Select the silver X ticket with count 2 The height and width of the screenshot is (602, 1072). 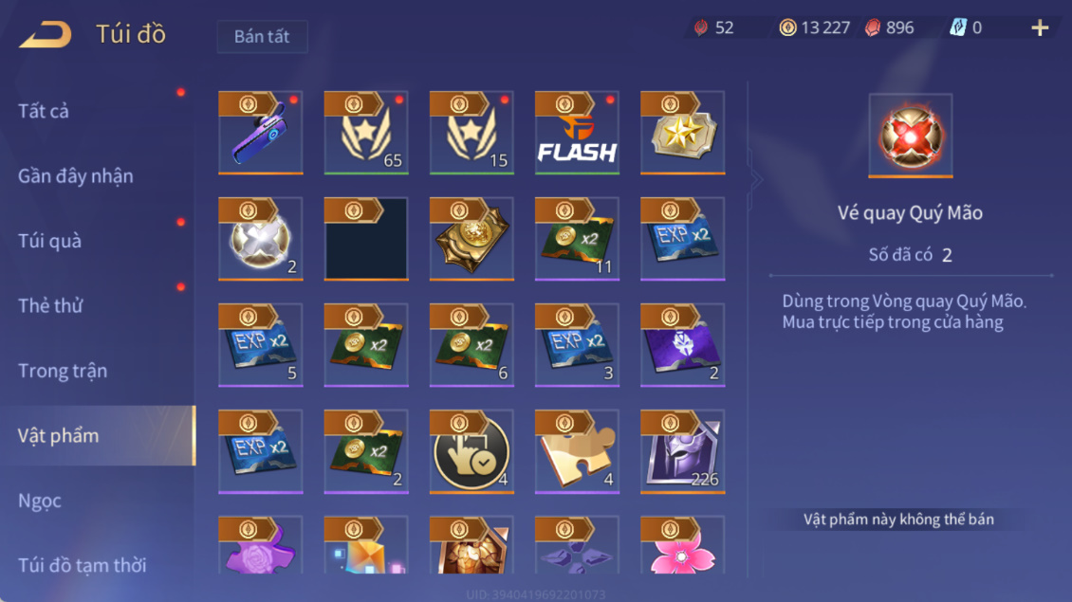coord(261,239)
